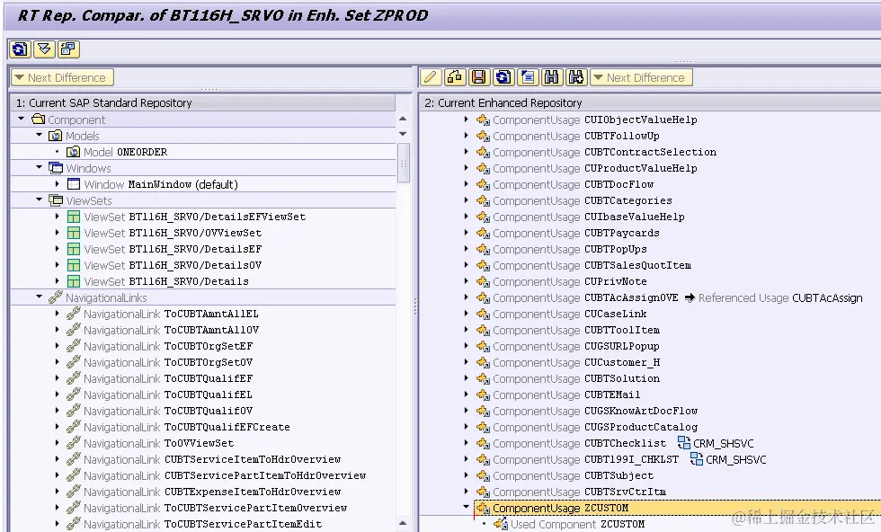Screen dimensions: 881x532
Task: Click the pencil Edit icon in right panel toolbar
Action: point(430,77)
